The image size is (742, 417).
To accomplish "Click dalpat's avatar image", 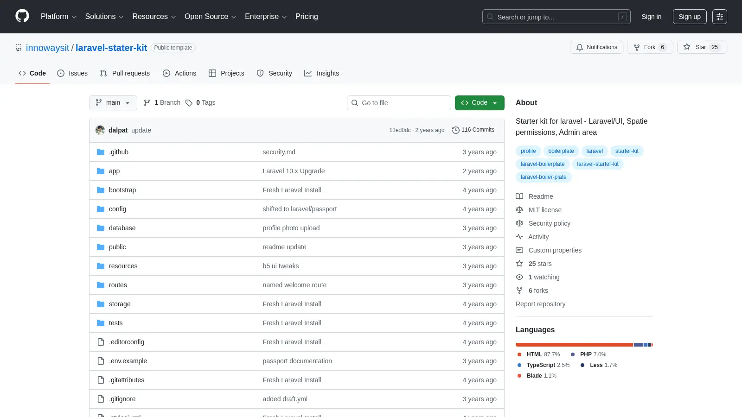I will (100, 130).
